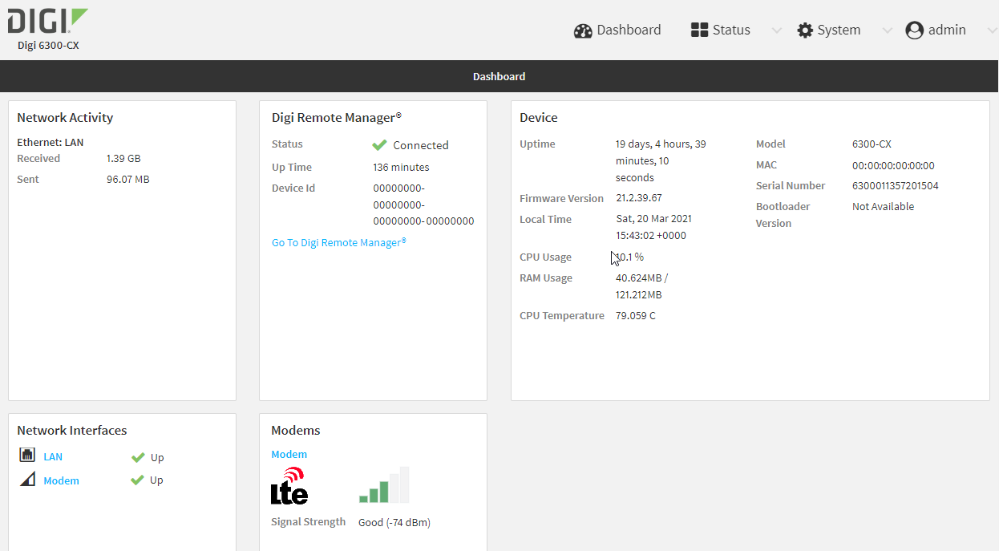Click the Local Time value
999x551 pixels.
pyautogui.click(x=653, y=227)
